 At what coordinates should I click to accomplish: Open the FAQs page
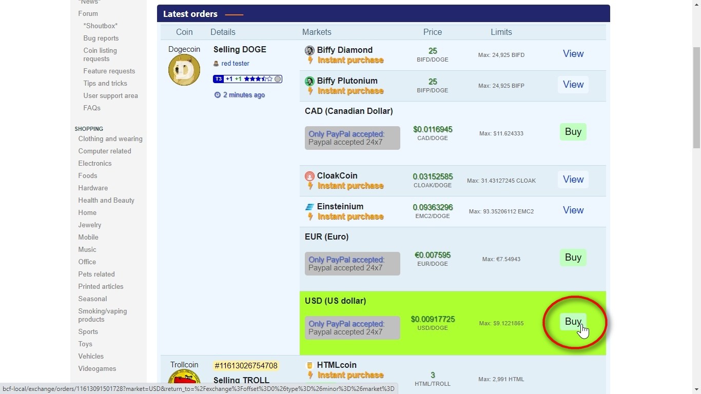tap(92, 108)
